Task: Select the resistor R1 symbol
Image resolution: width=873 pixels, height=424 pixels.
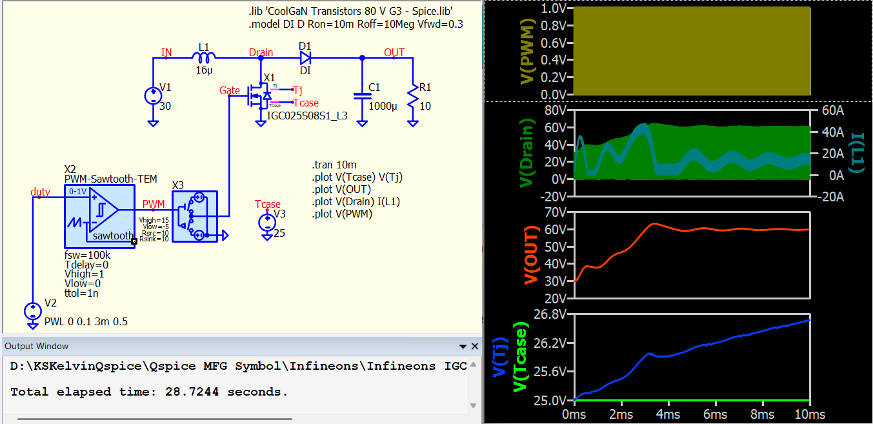Action: click(411, 96)
